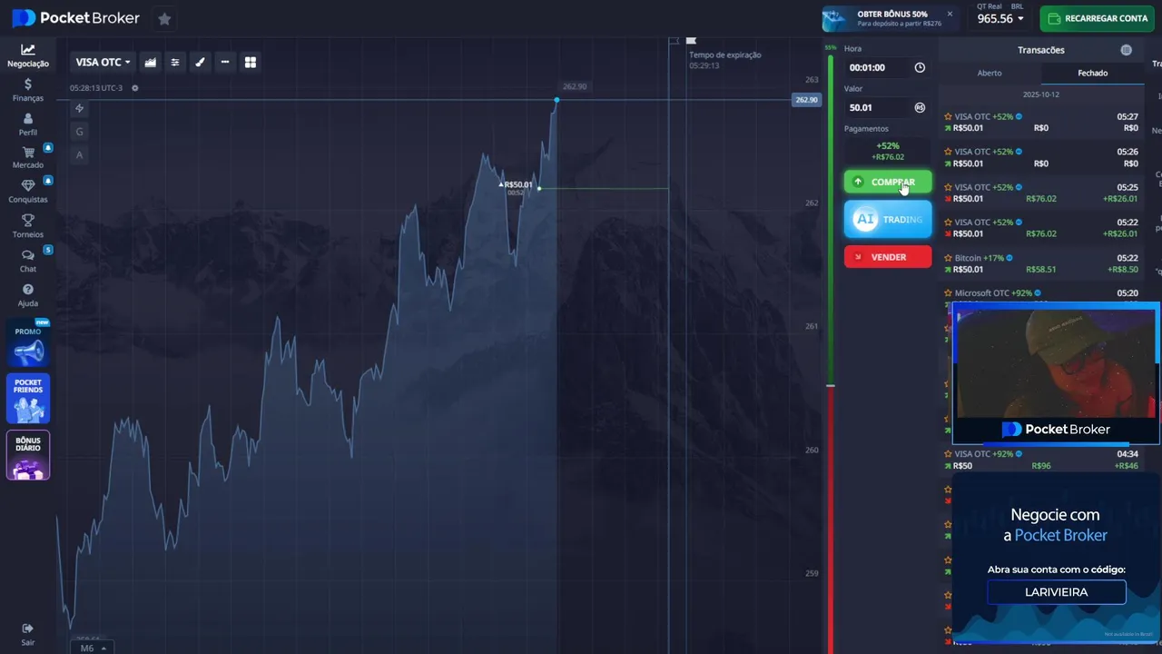Image resolution: width=1162 pixels, height=654 pixels.
Task: Open the Conquistas achievements section
Action: tap(28, 192)
